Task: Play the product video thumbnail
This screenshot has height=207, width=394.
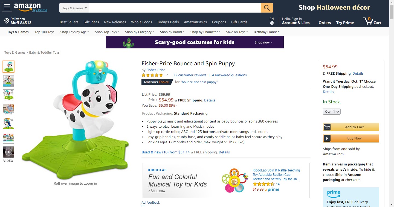Action: (x=8, y=152)
